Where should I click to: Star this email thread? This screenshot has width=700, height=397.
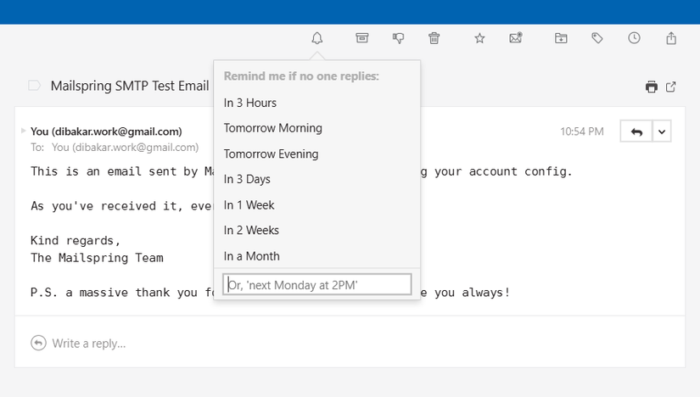click(x=479, y=38)
